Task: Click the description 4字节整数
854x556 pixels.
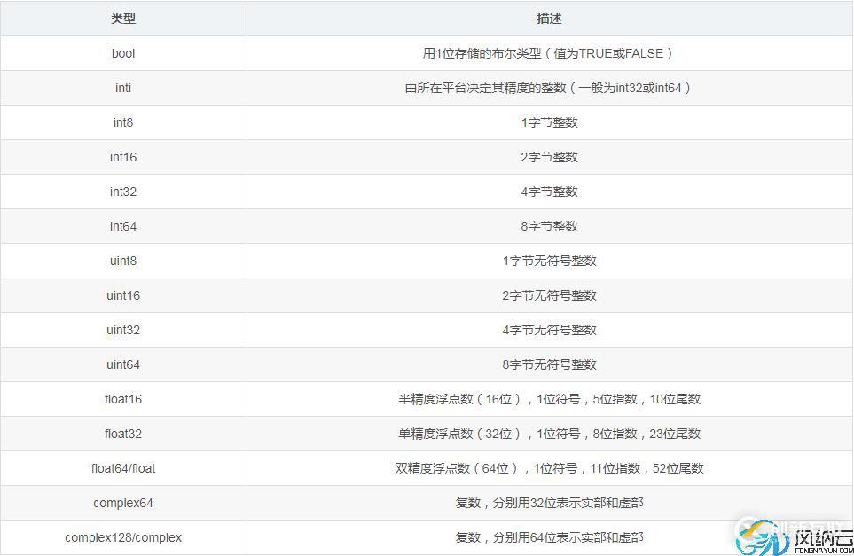Action: 549,192
